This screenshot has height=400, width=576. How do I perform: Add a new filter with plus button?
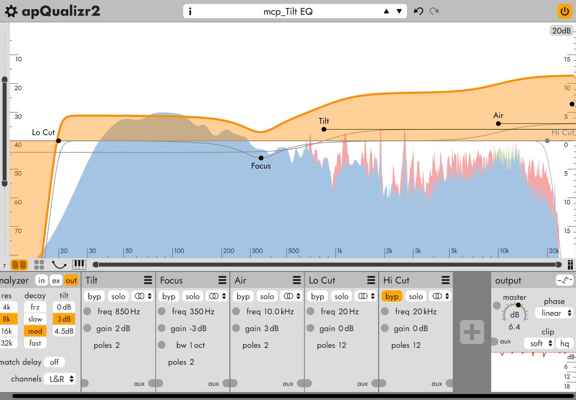(472, 332)
